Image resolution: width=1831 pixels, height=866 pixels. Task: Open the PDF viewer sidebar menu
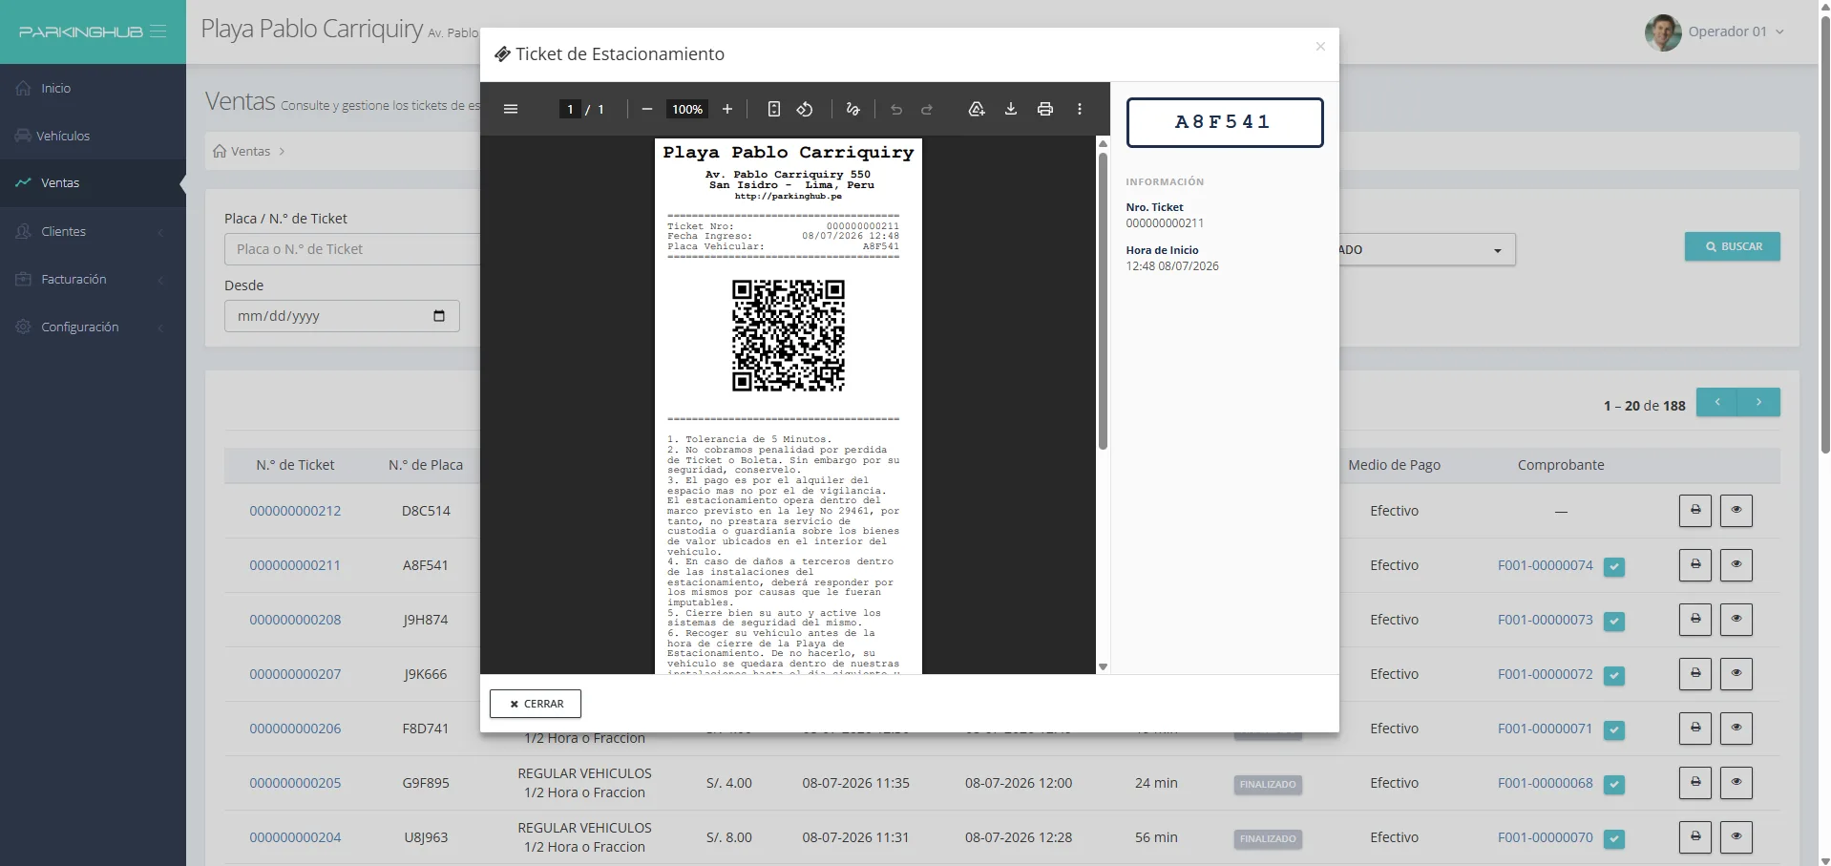pyautogui.click(x=511, y=109)
